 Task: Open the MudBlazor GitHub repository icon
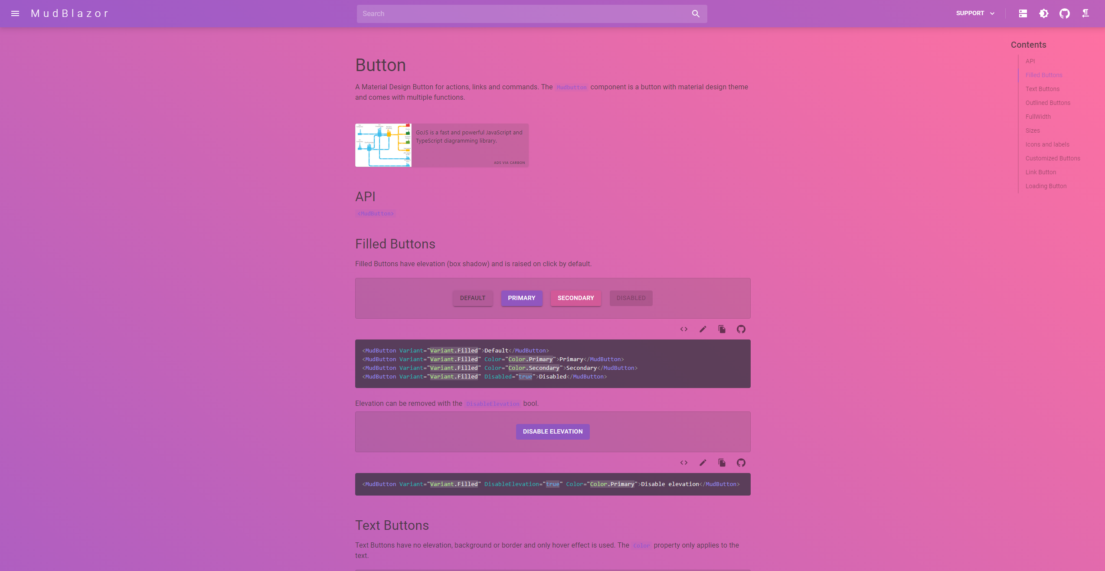[1064, 13]
